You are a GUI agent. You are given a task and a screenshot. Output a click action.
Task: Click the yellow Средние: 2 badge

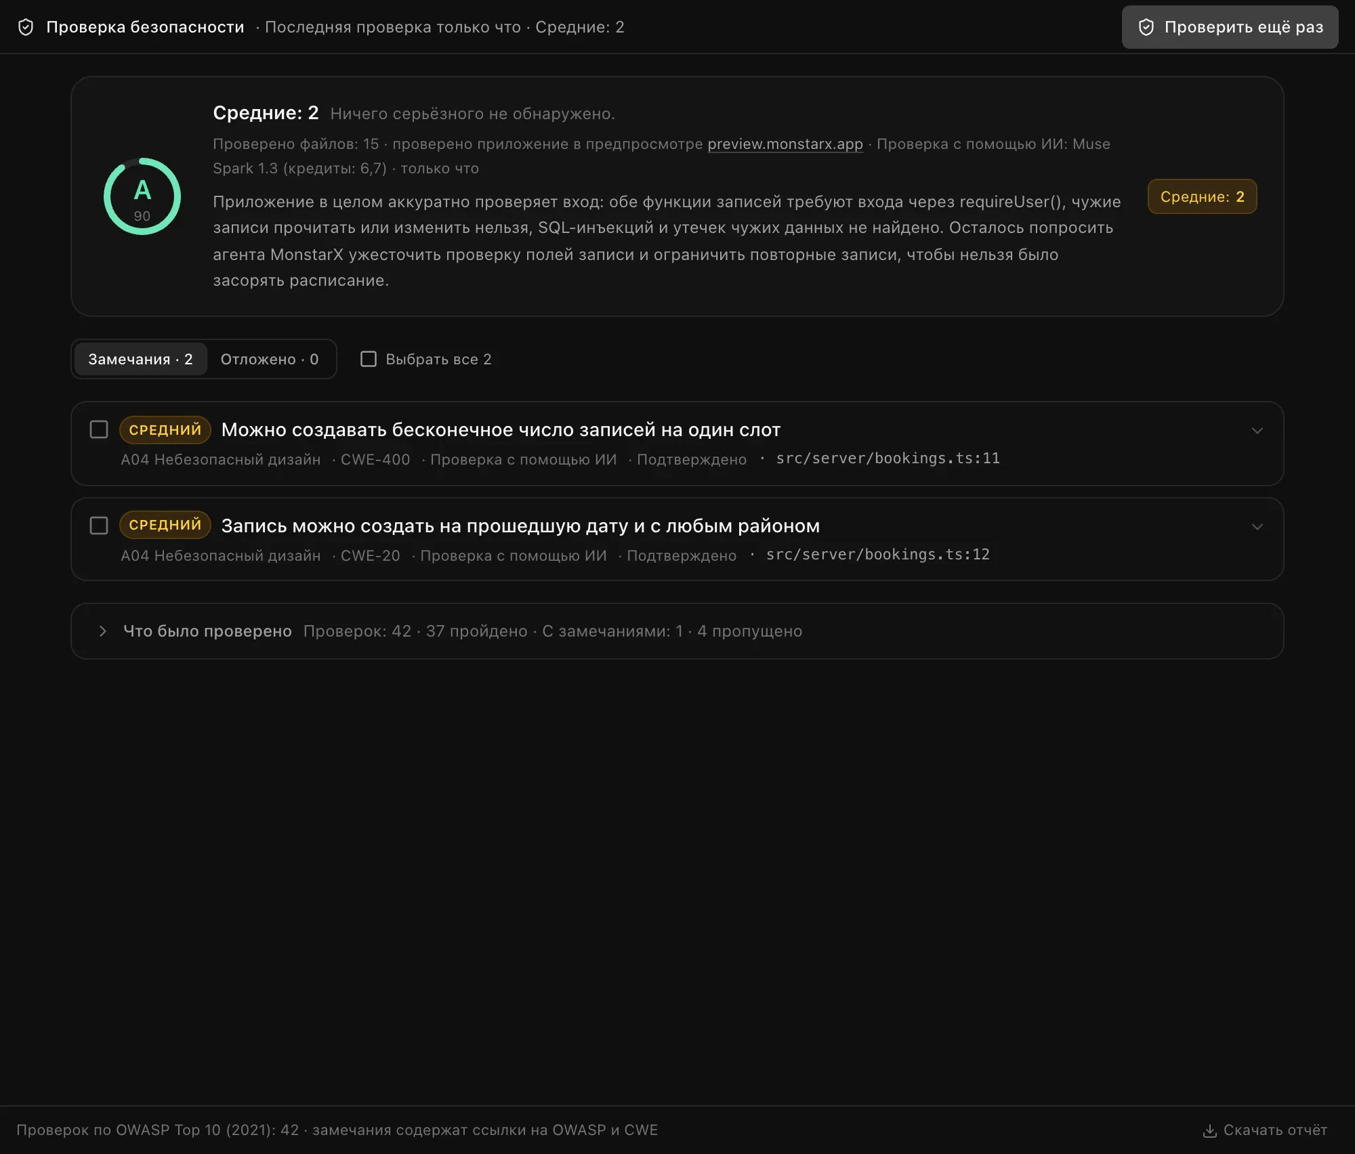(x=1202, y=196)
